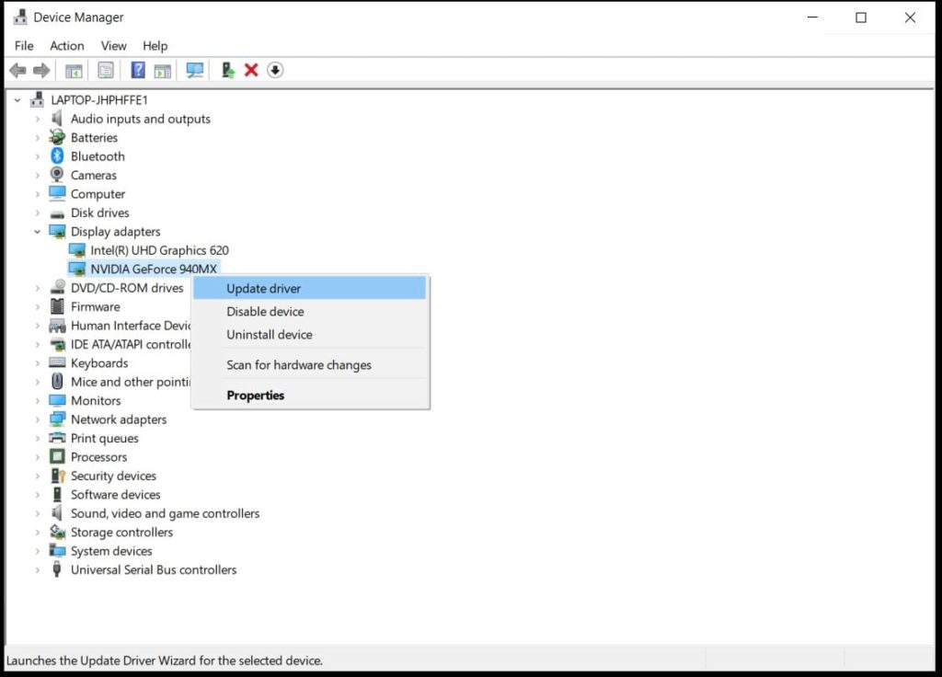942x677 pixels.
Task: Select the Print queues label
Action: 105,438
